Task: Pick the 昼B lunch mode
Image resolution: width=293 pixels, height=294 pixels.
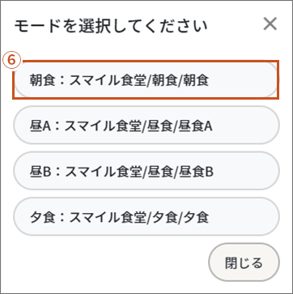Action: [146, 171]
